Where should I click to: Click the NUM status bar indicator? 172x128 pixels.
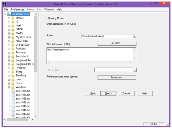click(153, 124)
